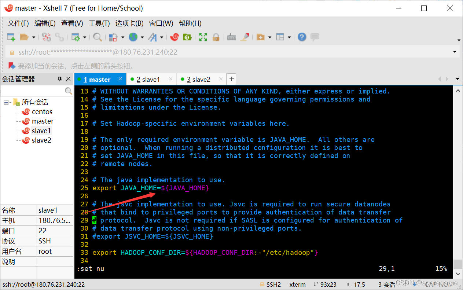Expand the file transfer dropdown arrow

(122, 37)
